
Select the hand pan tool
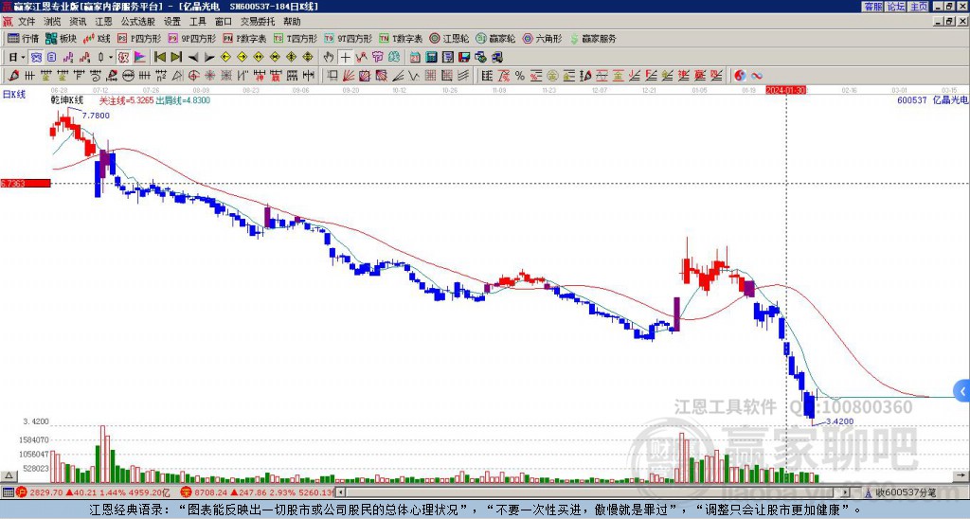tap(329, 57)
